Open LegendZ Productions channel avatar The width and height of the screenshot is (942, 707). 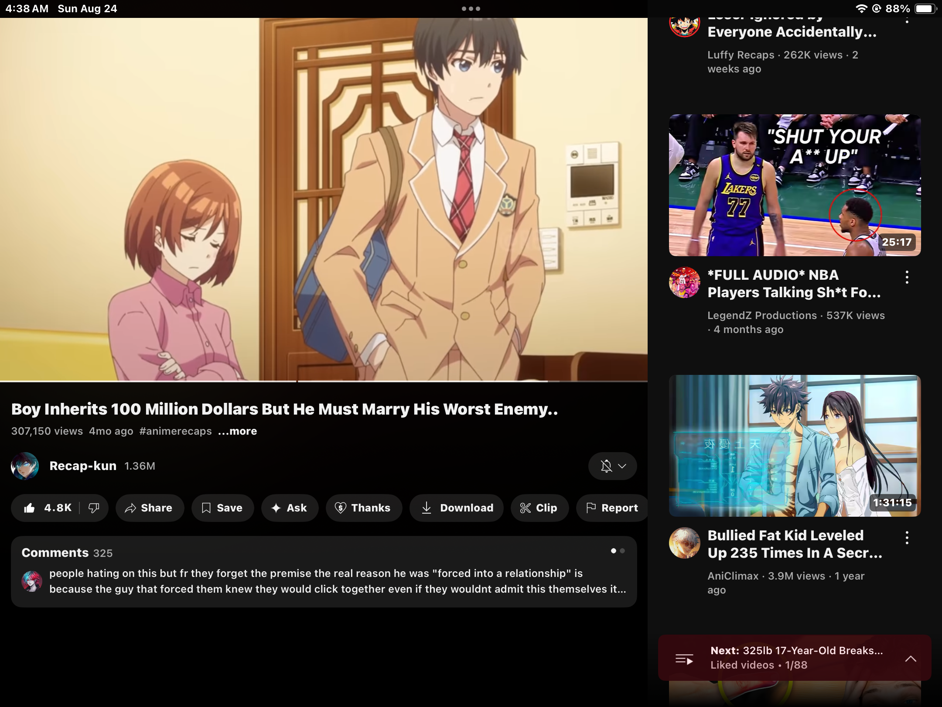coord(685,282)
